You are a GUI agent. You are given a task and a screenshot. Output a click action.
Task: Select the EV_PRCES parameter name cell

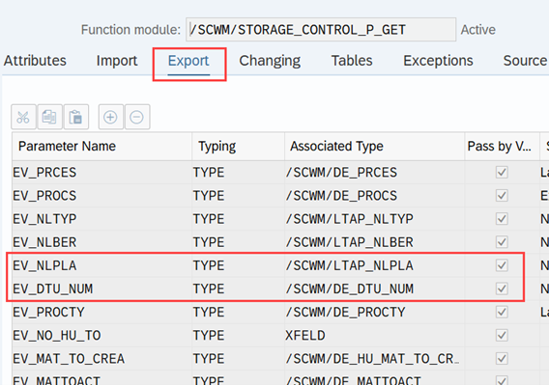click(101, 173)
